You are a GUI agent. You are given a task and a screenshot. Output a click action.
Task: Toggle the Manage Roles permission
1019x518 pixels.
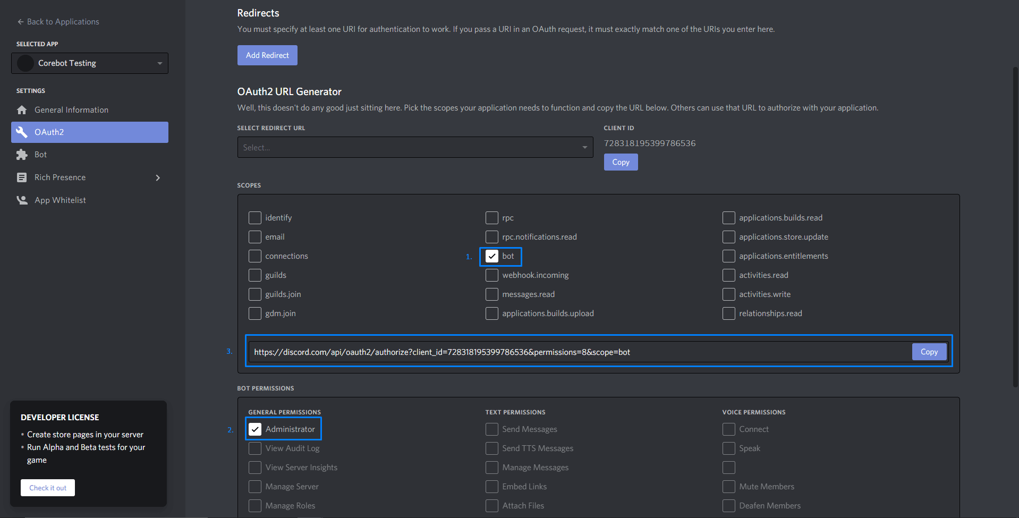click(255, 506)
